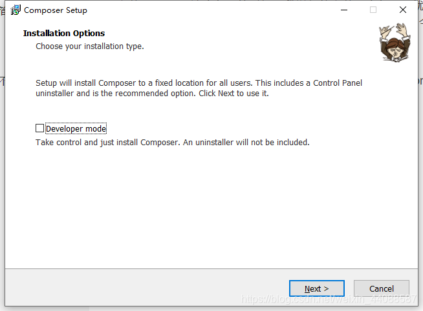Close the Composer Setup window

pyautogui.click(x=403, y=10)
